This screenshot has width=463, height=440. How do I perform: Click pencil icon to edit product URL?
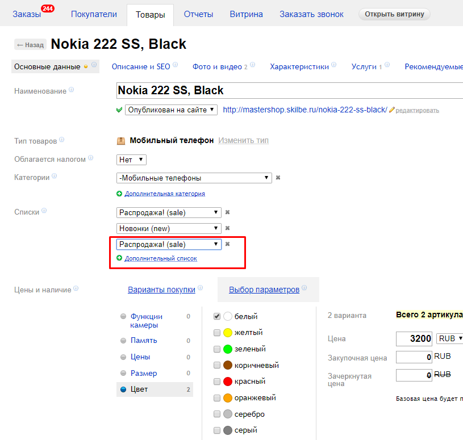391,110
